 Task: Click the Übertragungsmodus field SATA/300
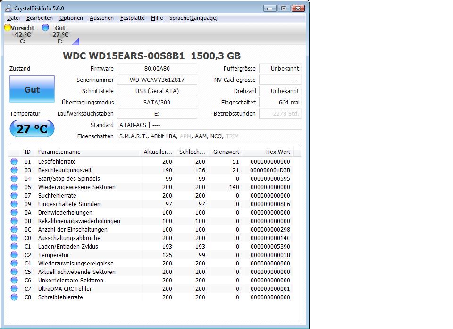tap(157, 102)
